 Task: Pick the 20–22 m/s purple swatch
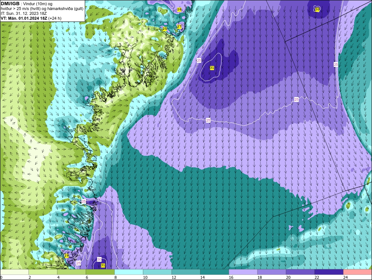(x=300, y=272)
